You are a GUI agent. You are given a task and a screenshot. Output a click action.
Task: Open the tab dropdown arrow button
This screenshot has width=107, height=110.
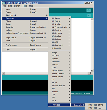pos(89,15)
